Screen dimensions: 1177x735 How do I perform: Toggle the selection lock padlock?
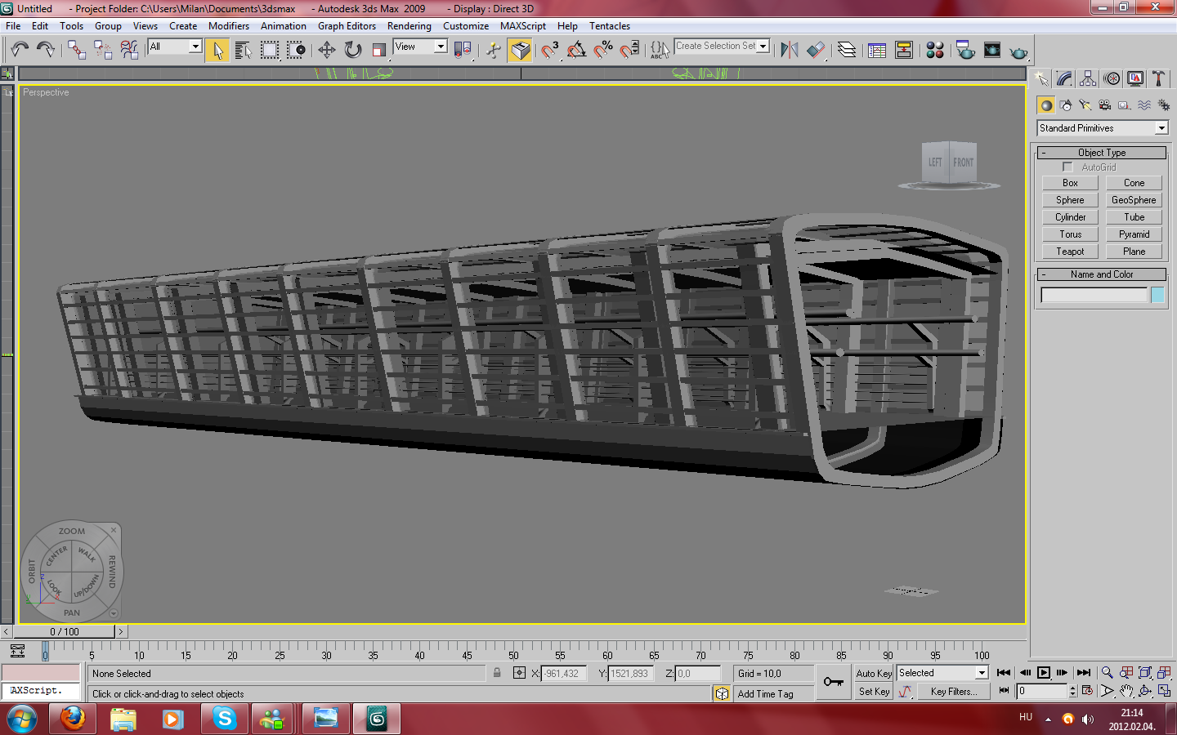[497, 673]
